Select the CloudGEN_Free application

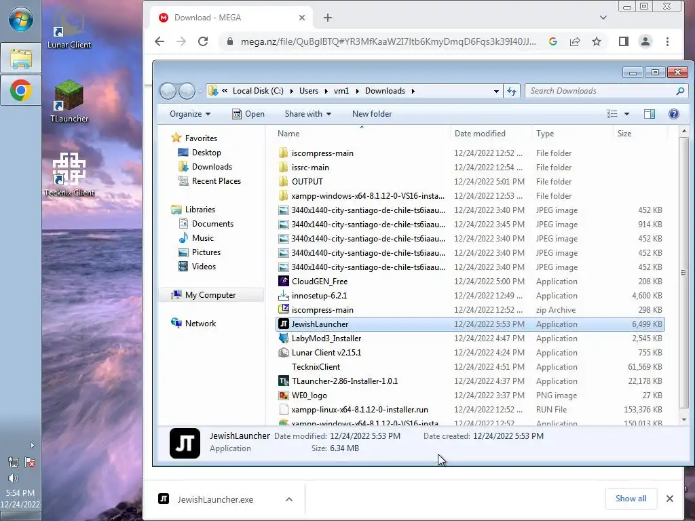470,282
